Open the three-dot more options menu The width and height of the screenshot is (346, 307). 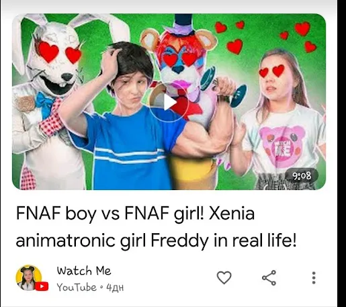pos(314,278)
